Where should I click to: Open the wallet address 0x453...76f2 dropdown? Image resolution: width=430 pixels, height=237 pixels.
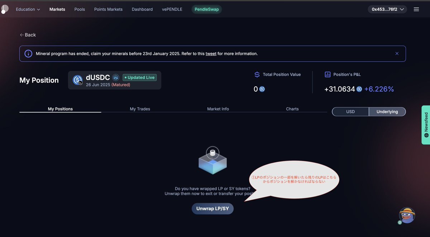click(387, 9)
